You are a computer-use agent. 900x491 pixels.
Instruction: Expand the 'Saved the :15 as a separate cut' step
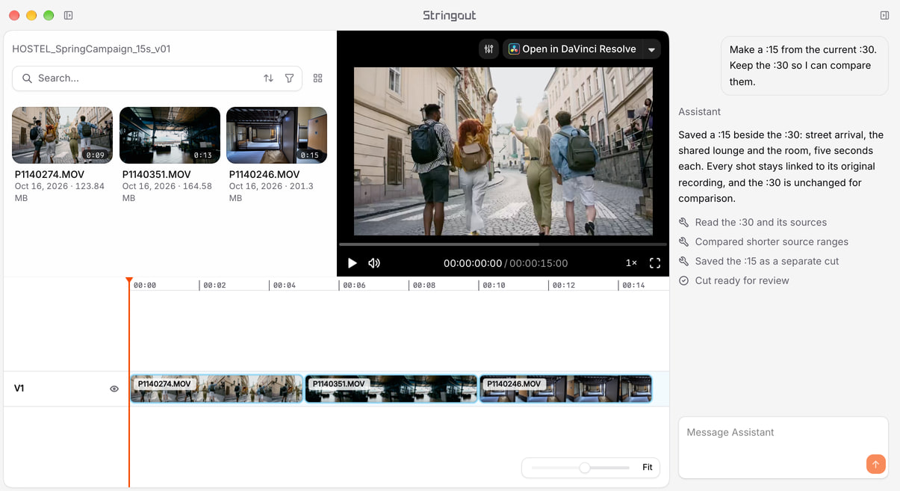tap(759, 262)
